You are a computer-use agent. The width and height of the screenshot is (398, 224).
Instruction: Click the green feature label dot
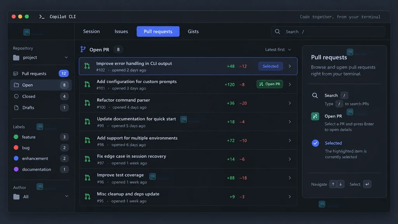(x=16, y=137)
